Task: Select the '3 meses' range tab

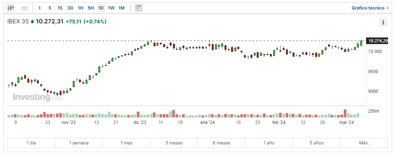Action: (174, 143)
